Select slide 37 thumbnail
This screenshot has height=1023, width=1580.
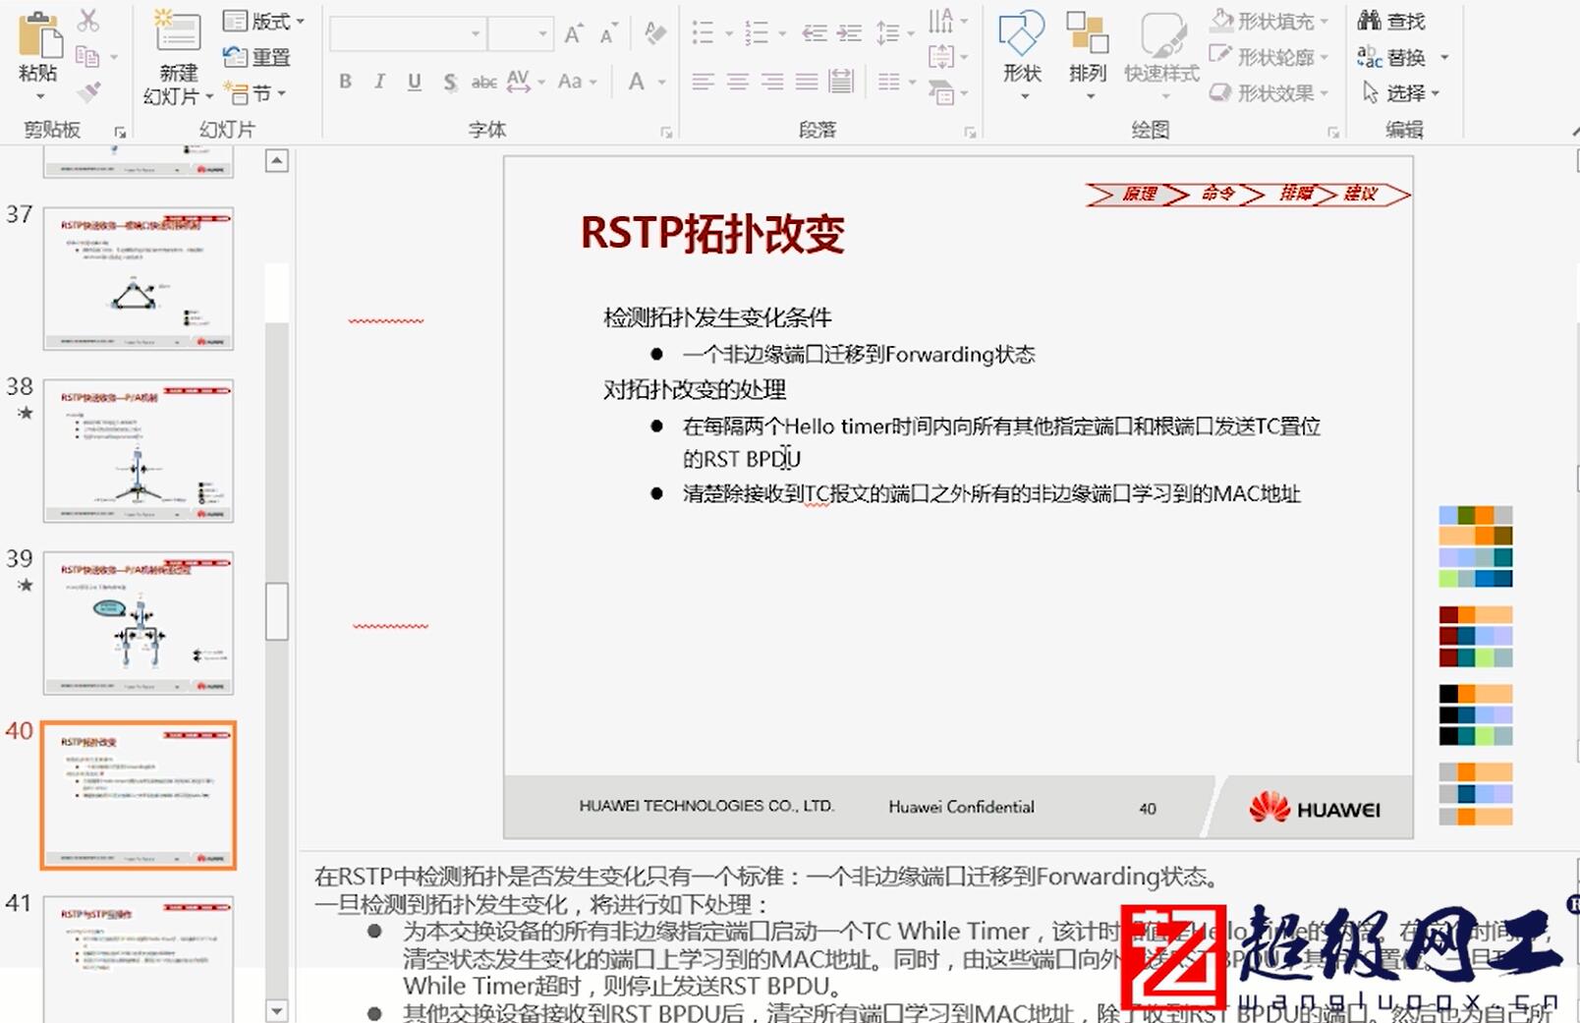139,278
